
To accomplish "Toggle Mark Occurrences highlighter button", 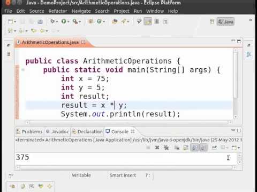I will 148,21.
